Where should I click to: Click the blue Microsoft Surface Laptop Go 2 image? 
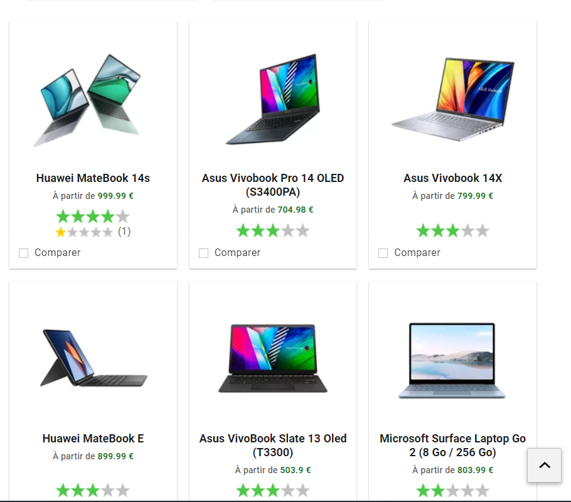452,360
